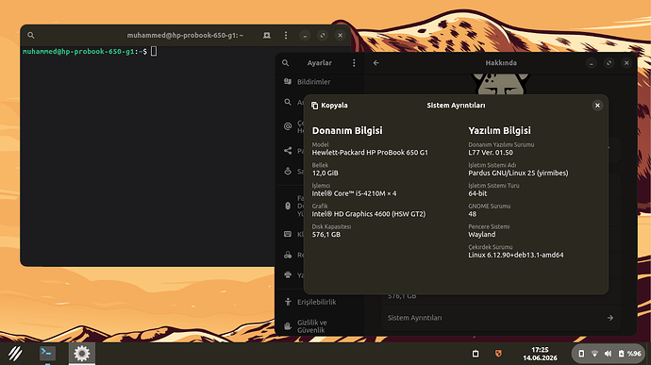Click the orange shield tray icon
Image resolution: width=651 pixels, height=365 pixels.
click(x=498, y=354)
